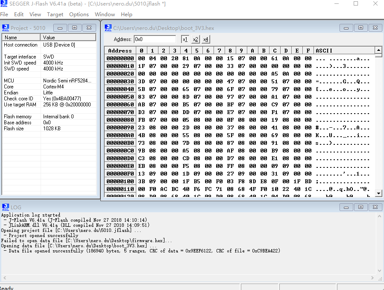
Task: Minimize the boot_3V3.hex data window
Action: (x=346, y=28)
